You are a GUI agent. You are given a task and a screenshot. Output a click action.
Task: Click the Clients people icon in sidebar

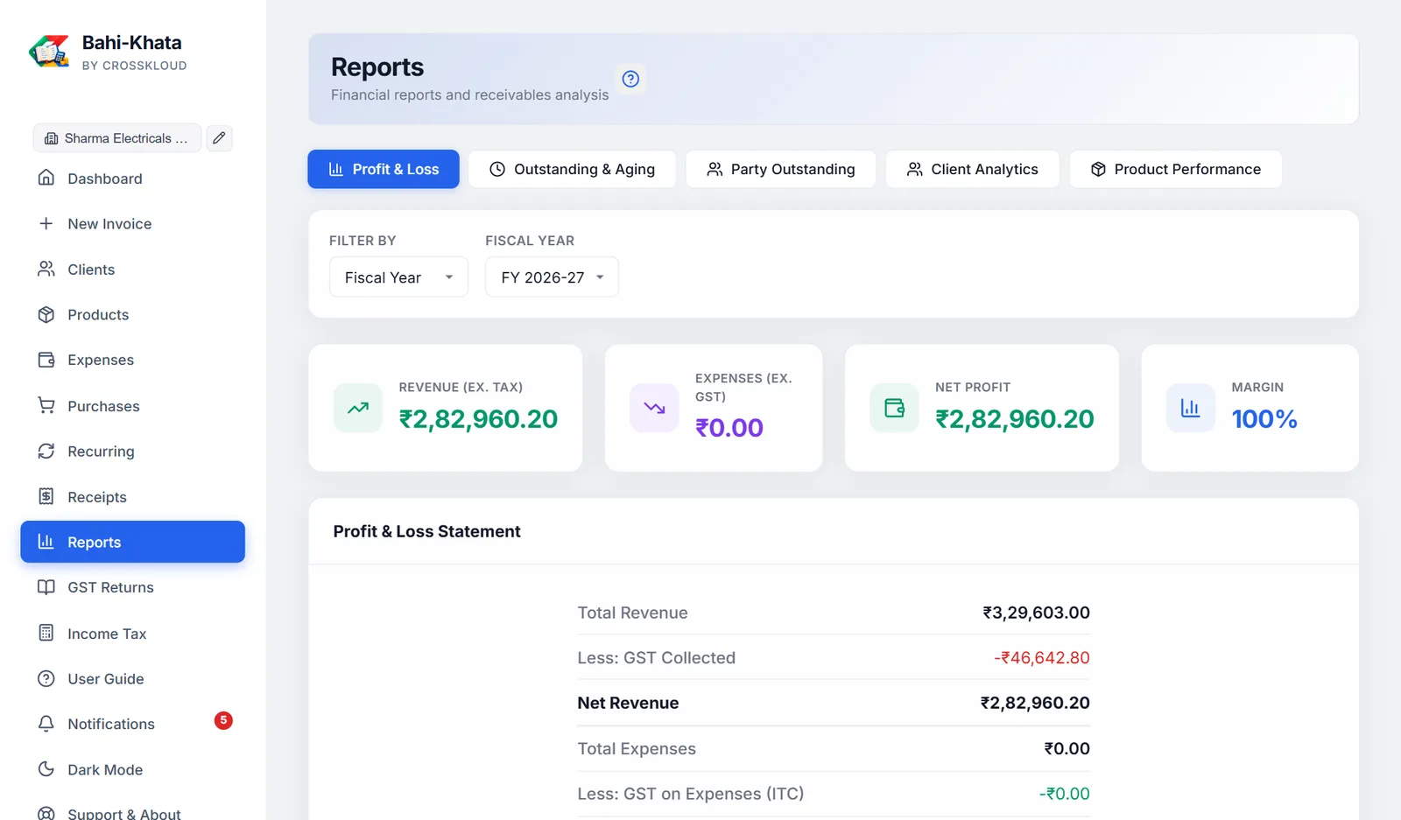[46, 269]
